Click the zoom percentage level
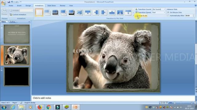 click(171, 103)
